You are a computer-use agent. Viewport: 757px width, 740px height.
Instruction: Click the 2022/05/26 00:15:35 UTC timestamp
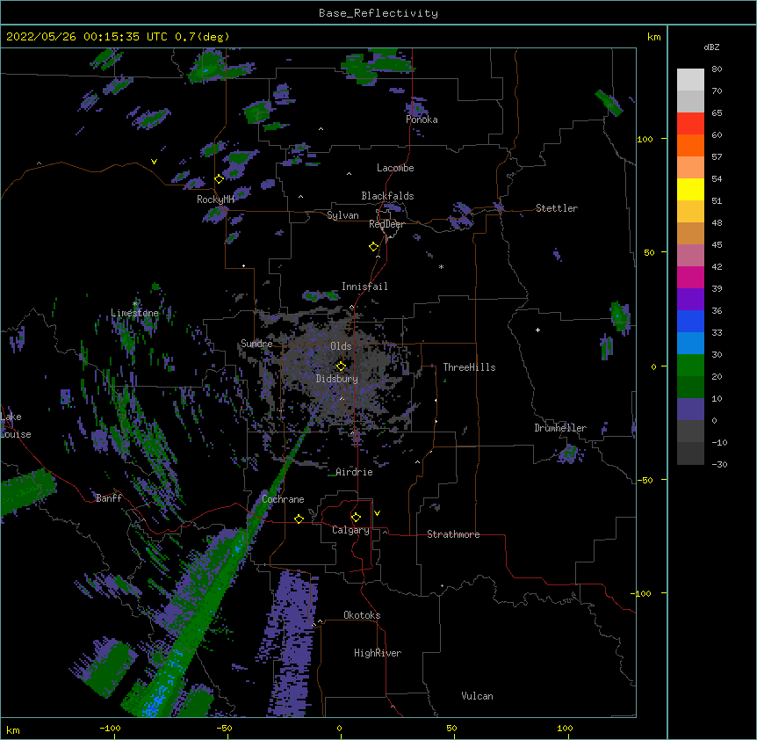click(87, 37)
